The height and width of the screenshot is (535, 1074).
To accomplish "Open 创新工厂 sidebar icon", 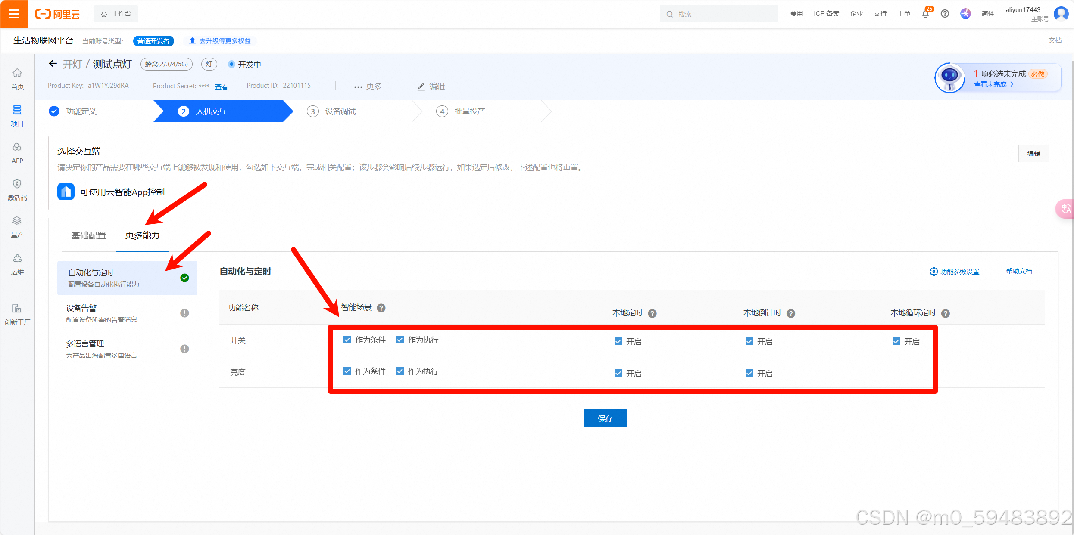I will click(x=17, y=314).
